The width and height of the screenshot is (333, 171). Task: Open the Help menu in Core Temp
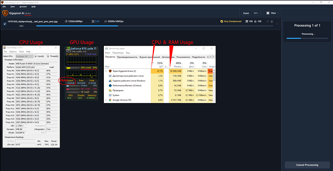[x=28, y=52]
